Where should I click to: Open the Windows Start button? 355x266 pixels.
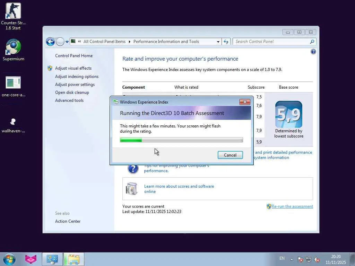9,259
